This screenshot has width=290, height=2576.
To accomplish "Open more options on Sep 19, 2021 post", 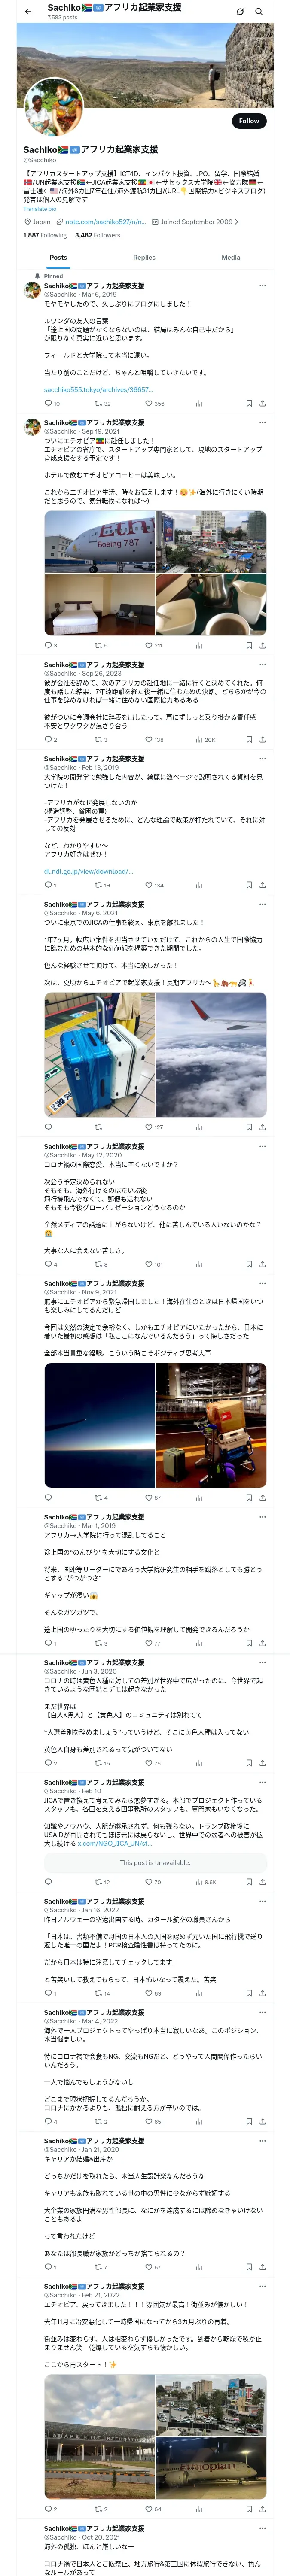I will coord(262,422).
